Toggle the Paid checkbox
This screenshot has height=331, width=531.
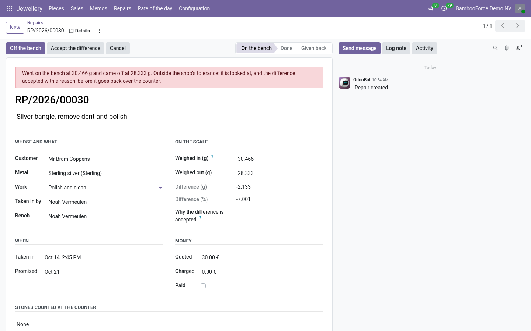(x=203, y=286)
